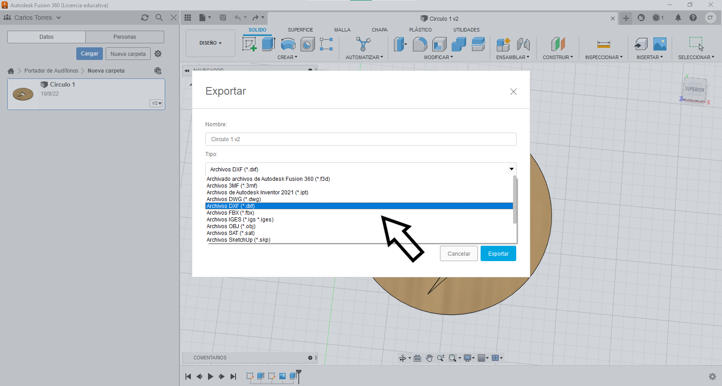Viewport: 722px width, 386px height.
Task: Search in the data panel
Action: [x=159, y=18]
